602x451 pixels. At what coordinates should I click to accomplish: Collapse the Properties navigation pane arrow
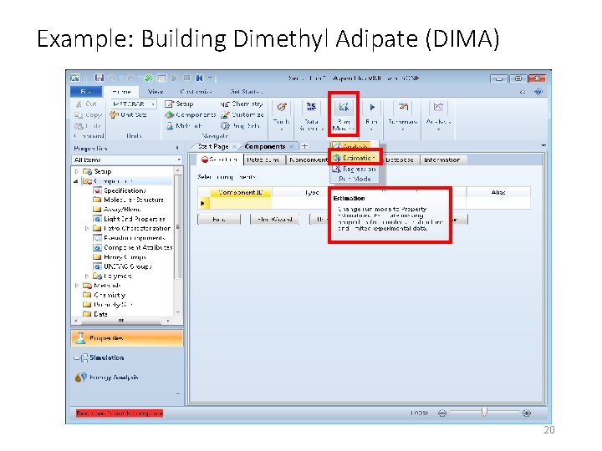click(x=177, y=148)
